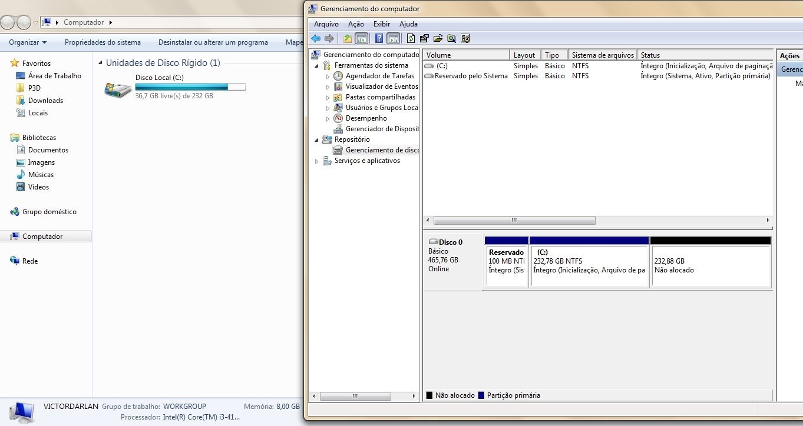Sort by the Layout column header
The height and width of the screenshot is (426, 803).
click(x=525, y=55)
